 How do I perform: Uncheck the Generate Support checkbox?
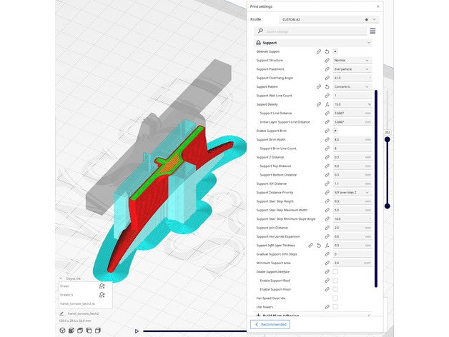pos(335,51)
